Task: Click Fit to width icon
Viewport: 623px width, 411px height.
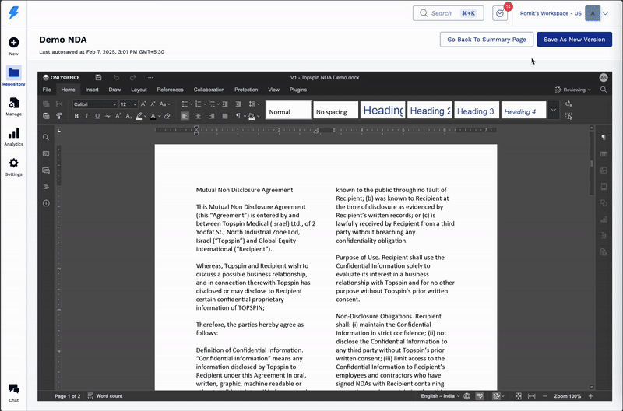Action: pyautogui.click(x=531, y=396)
